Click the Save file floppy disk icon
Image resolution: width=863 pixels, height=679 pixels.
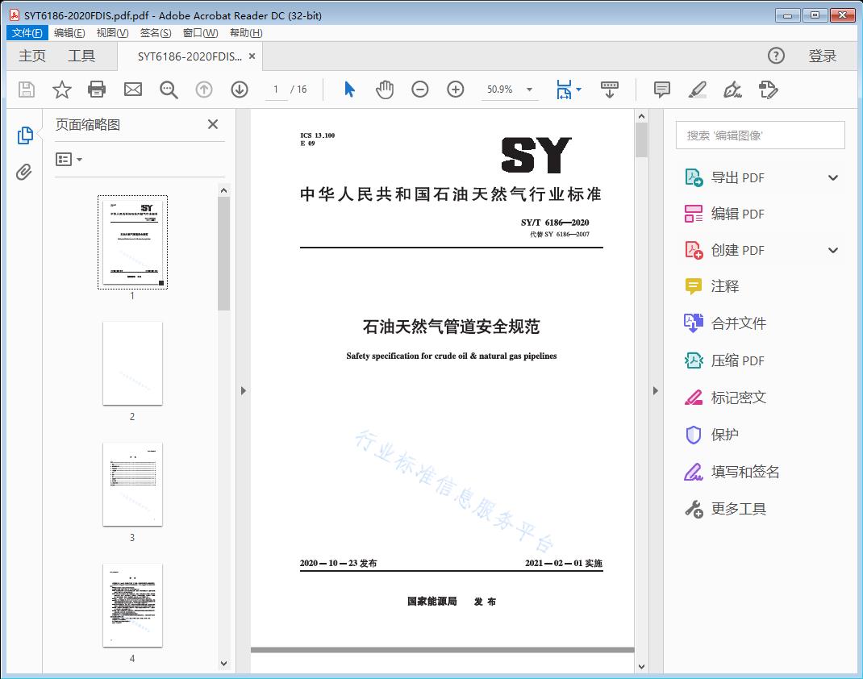27,90
